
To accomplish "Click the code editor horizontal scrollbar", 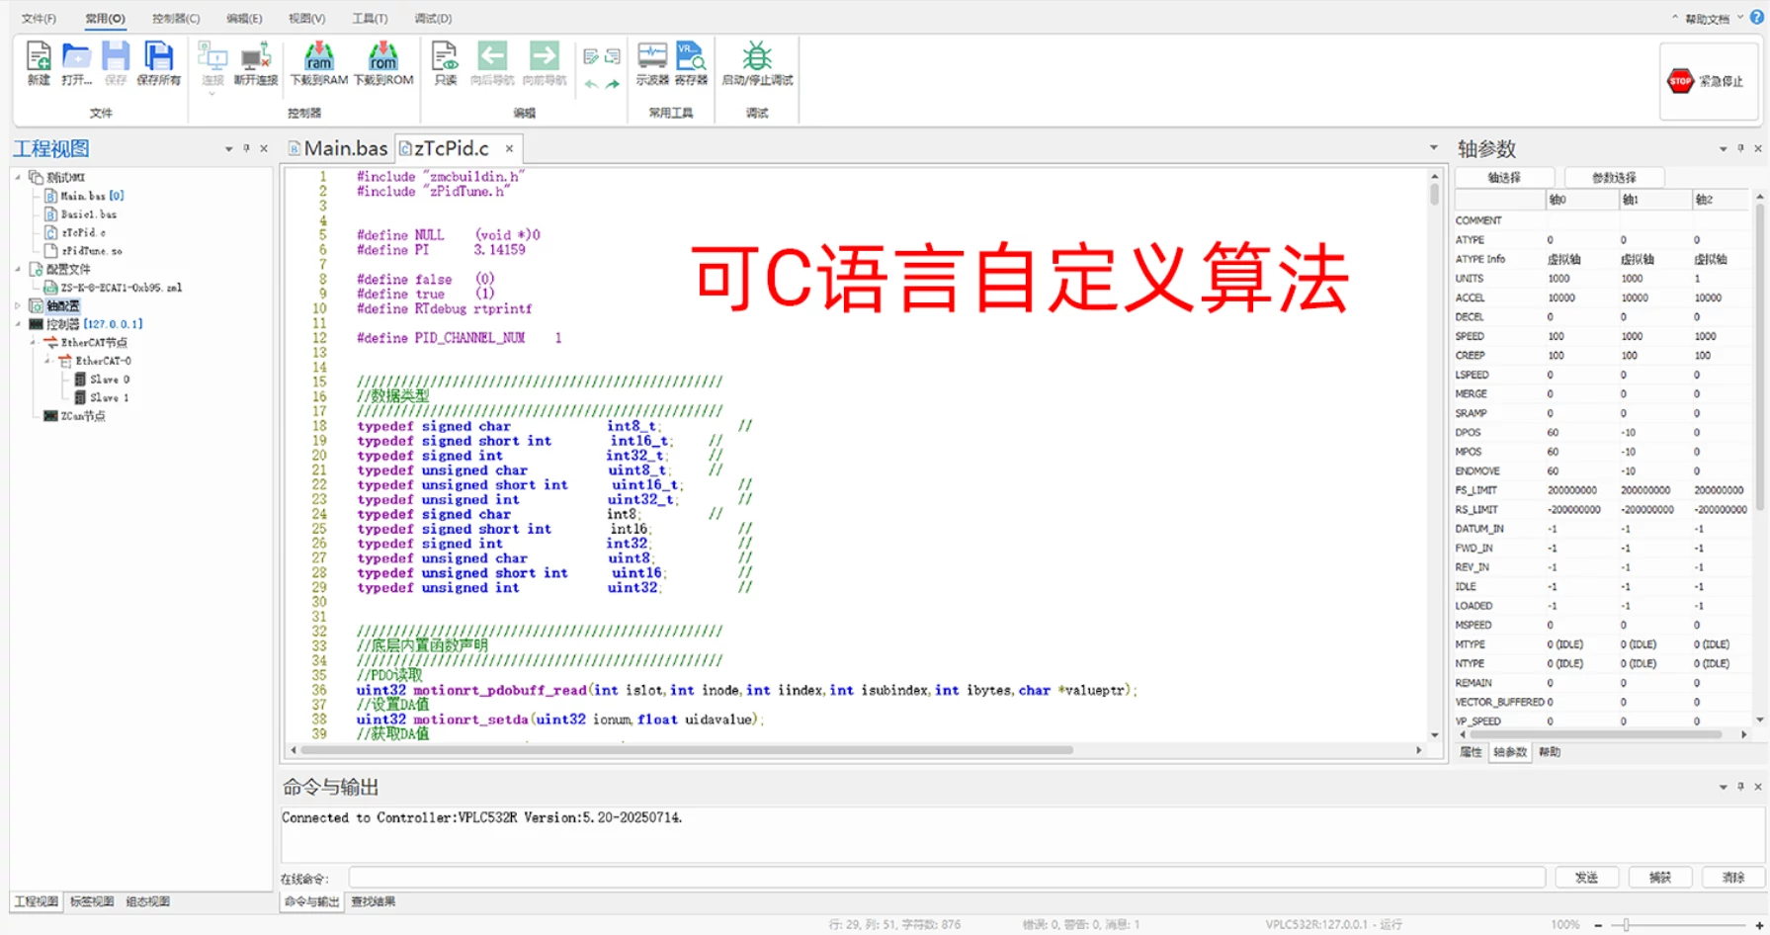I will point(688,750).
